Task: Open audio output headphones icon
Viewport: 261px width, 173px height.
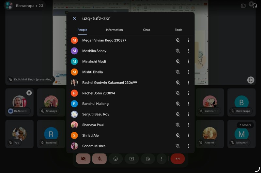Action: coord(254,6)
